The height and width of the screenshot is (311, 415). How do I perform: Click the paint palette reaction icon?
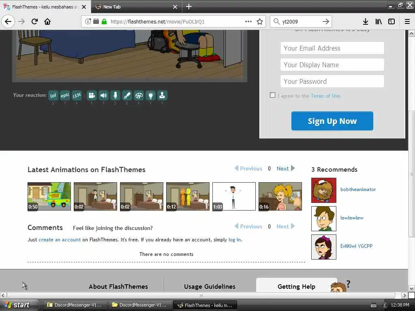139,96
